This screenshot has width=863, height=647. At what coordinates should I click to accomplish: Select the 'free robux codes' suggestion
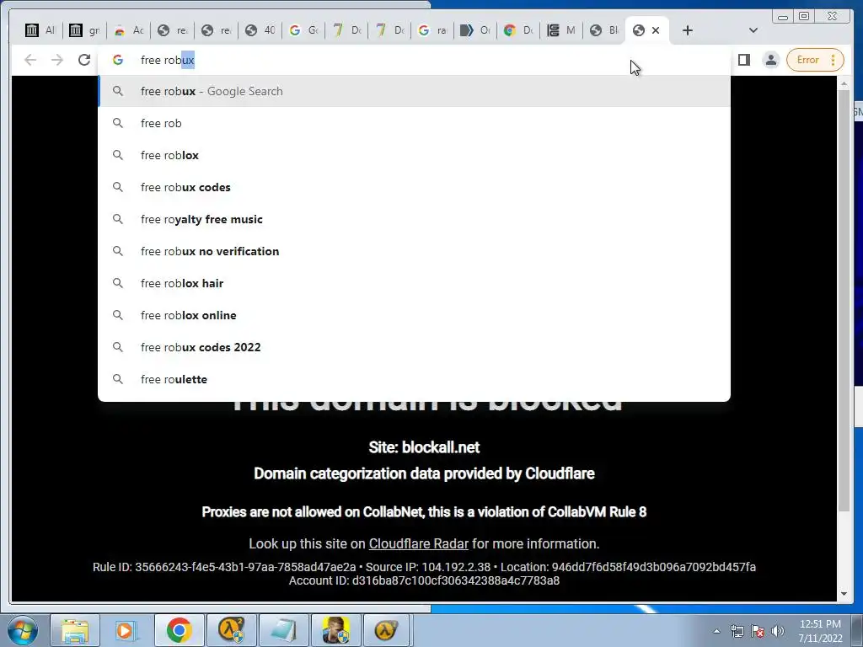414,187
